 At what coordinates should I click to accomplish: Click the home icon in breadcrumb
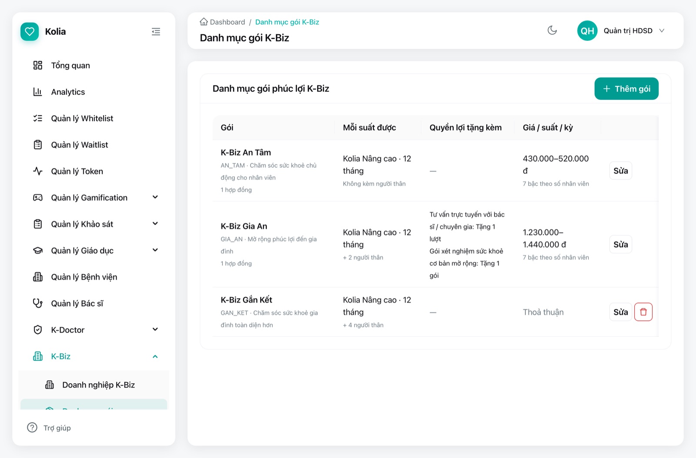(x=204, y=22)
